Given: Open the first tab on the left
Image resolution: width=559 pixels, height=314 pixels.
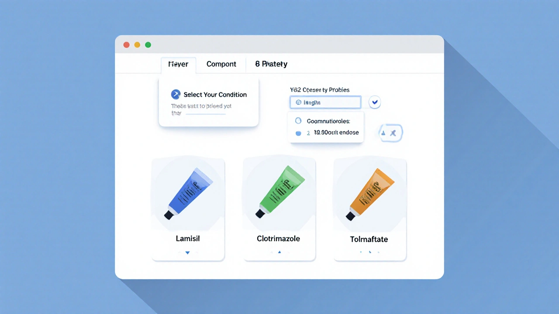Looking at the screenshot, I should (178, 64).
